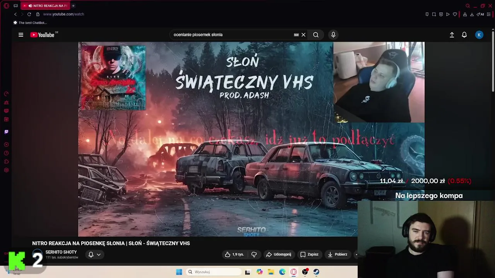Open YouTube notifications bell in header

click(x=464, y=35)
